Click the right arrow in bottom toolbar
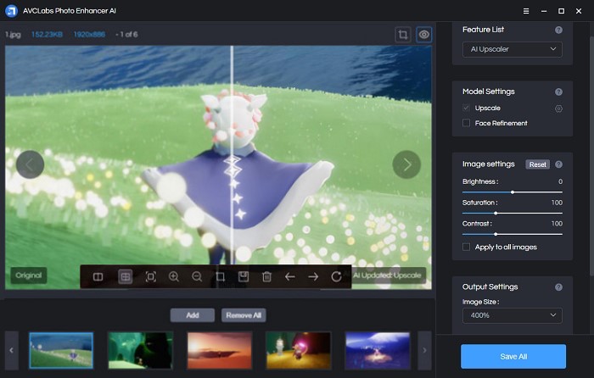This screenshot has width=594, height=378. pos(313,277)
